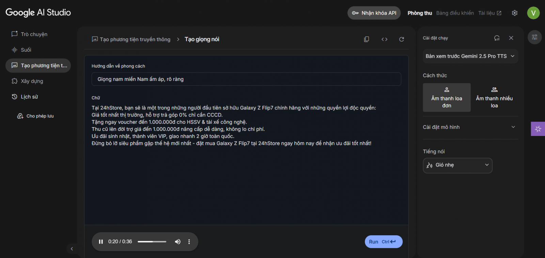545x258 pixels.
Task: Click the refresh/reset icon in the header
Action: [x=402, y=39]
